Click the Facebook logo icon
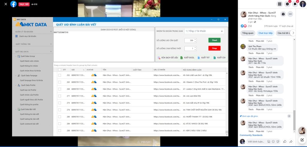The image size is (307, 147). point(13,4)
